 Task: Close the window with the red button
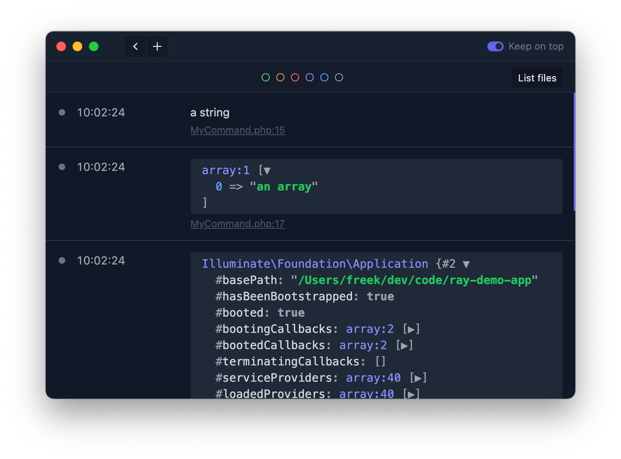61,46
